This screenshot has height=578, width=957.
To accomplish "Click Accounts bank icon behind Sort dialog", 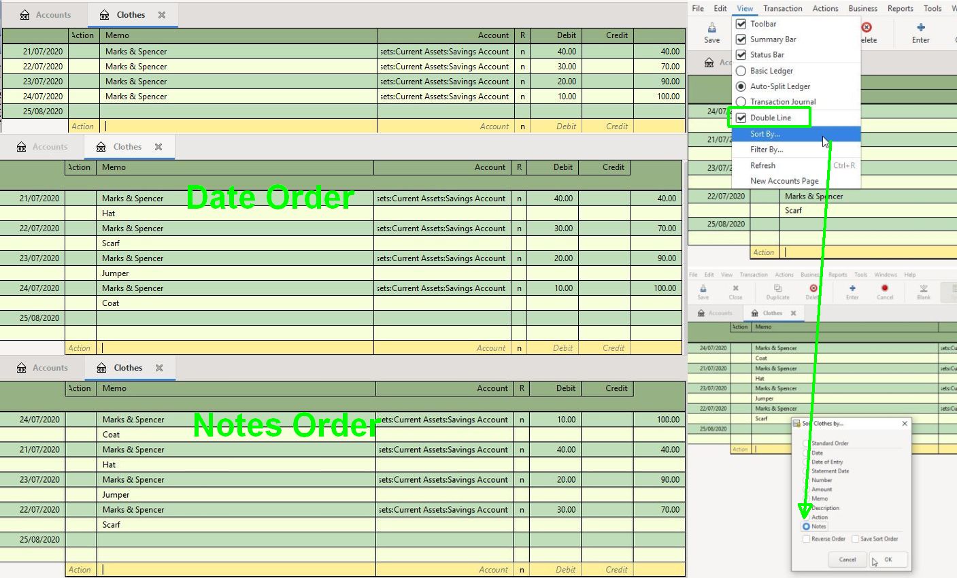I will 701,313.
